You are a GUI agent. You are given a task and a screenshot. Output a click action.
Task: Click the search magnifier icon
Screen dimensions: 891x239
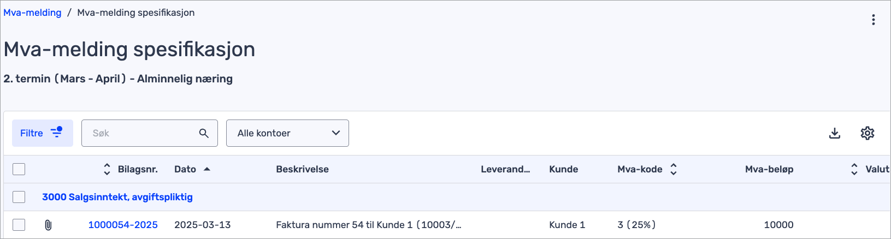(x=204, y=133)
